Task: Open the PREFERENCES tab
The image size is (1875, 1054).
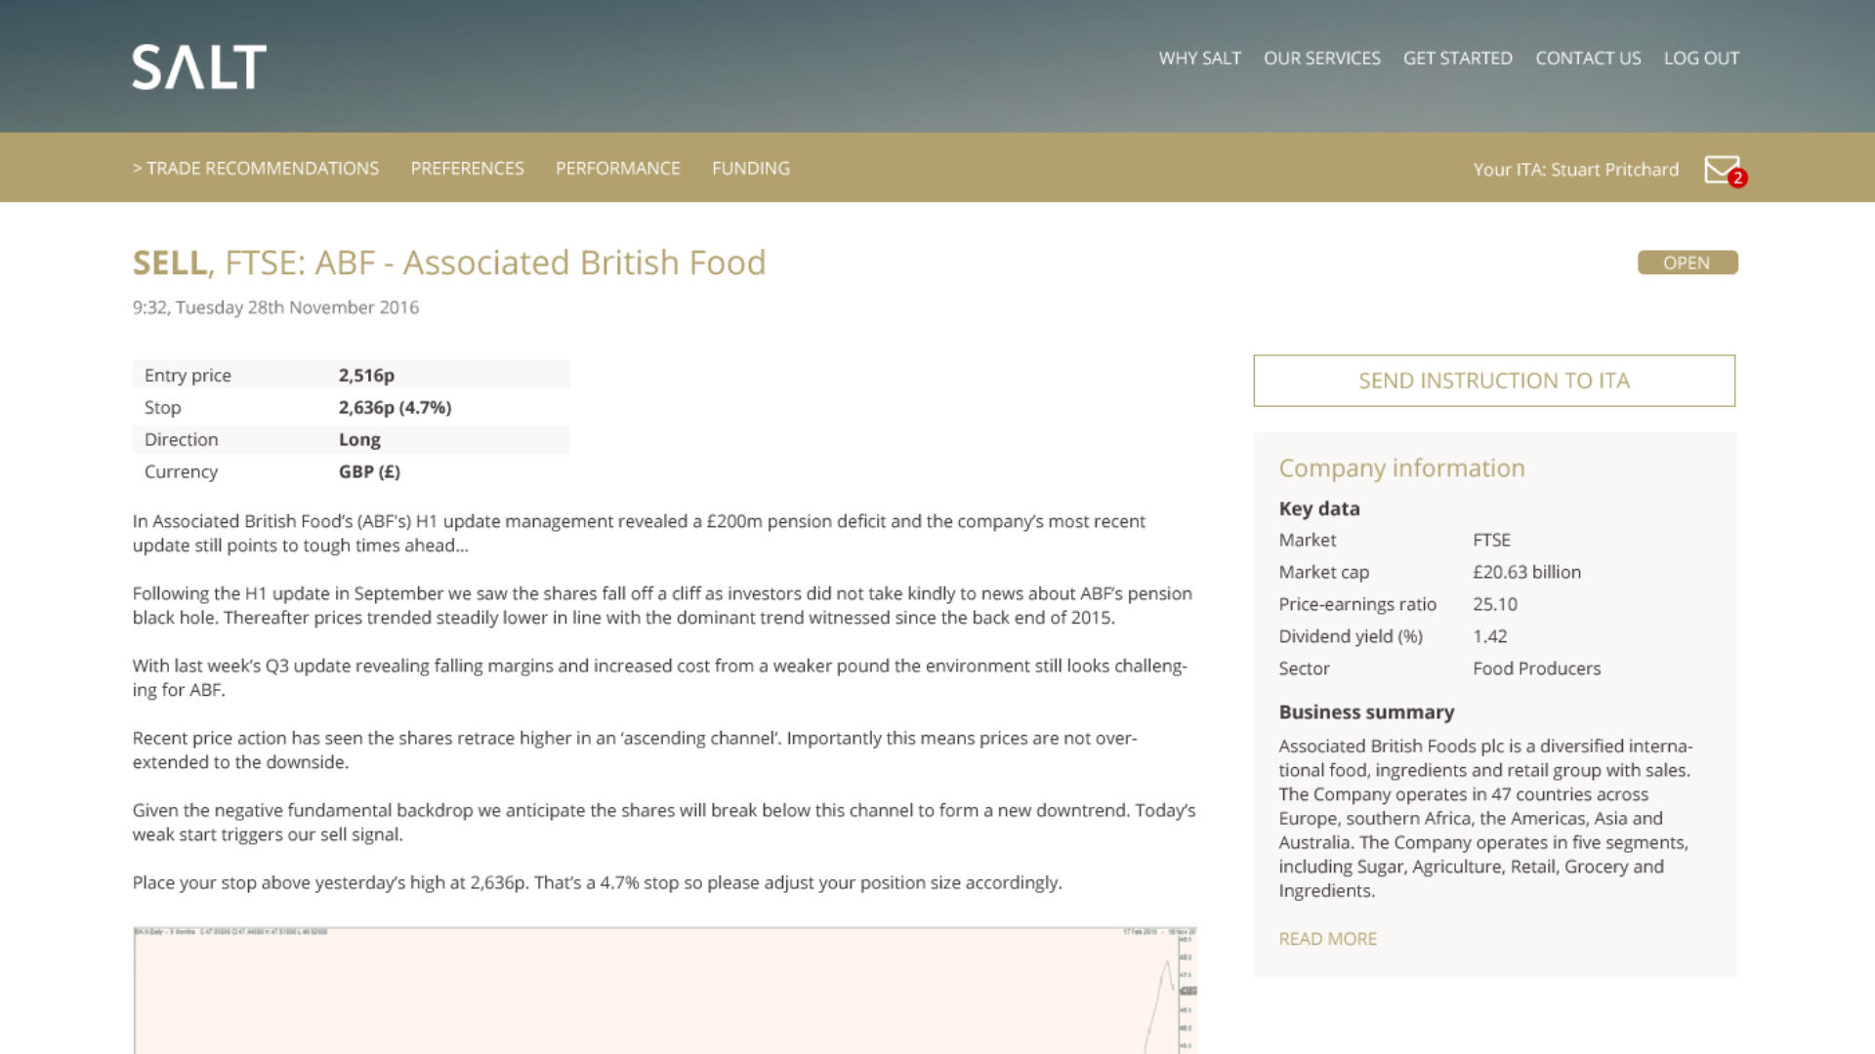Action: click(x=467, y=169)
